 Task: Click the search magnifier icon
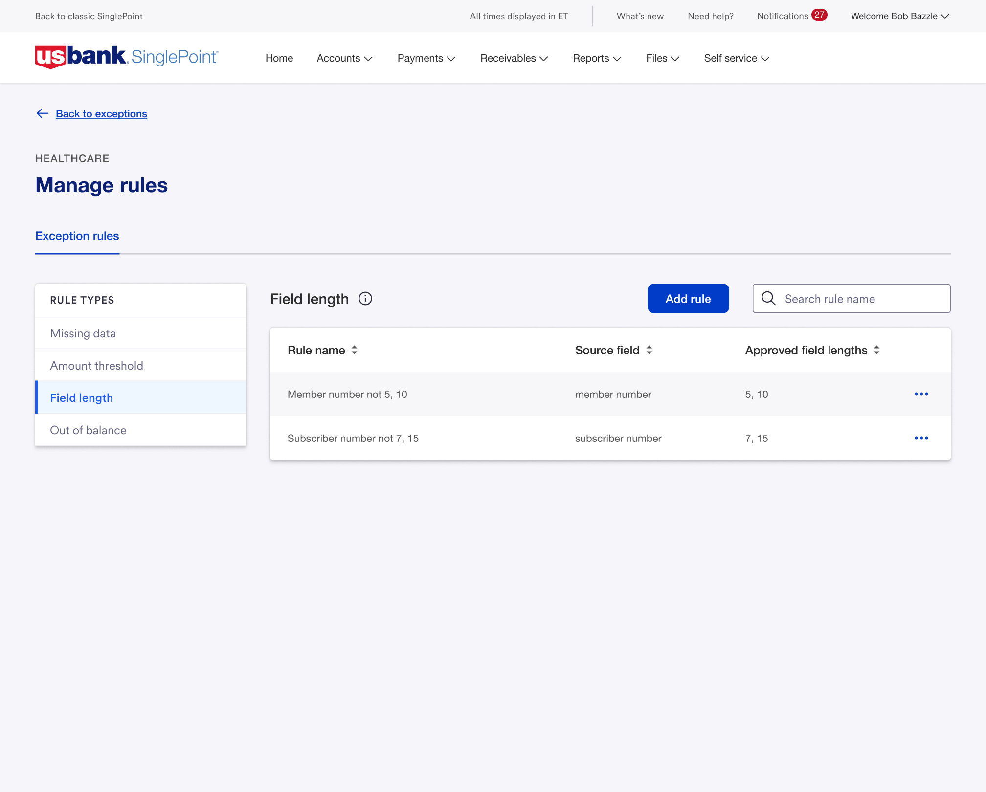pyautogui.click(x=768, y=298)
